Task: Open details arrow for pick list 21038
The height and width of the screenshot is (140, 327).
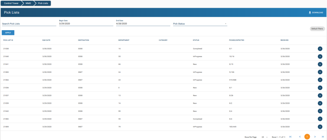Action: point(320,49)
